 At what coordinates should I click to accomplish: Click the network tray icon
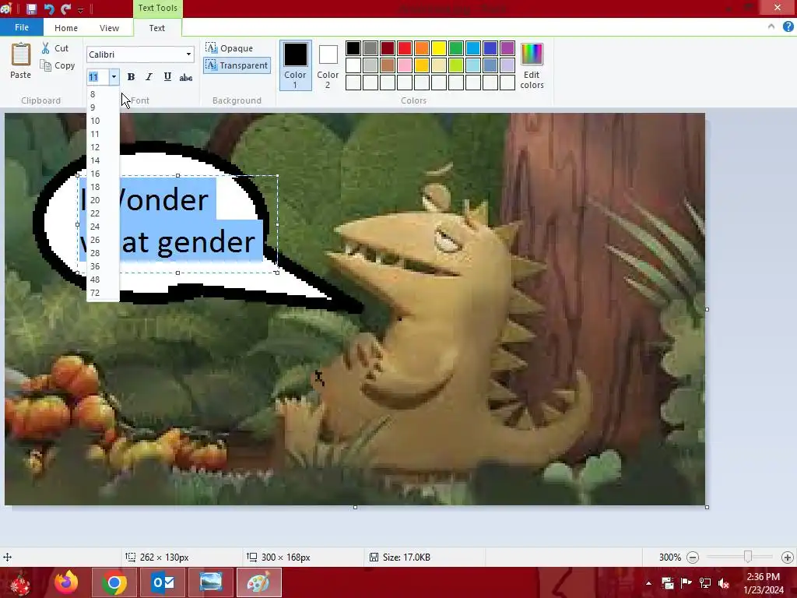pos(705,583)
